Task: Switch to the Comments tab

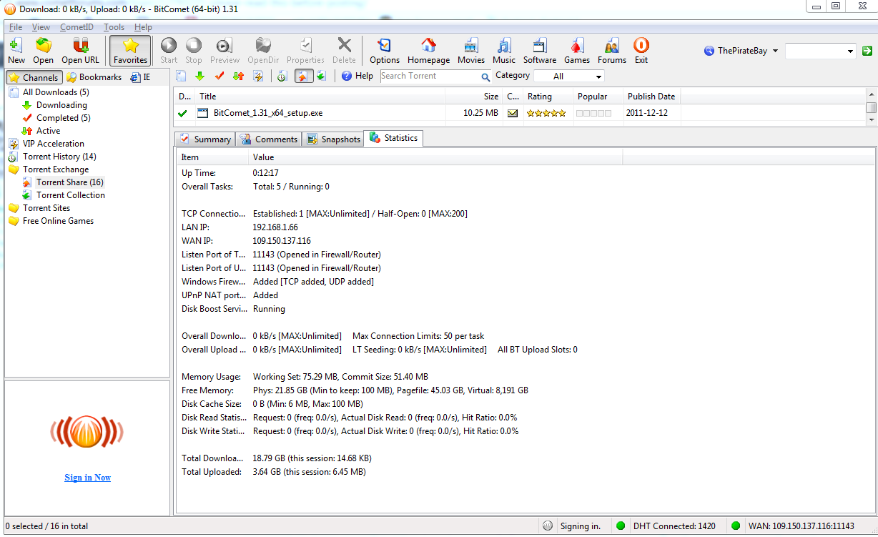Action: click(269, 139)
